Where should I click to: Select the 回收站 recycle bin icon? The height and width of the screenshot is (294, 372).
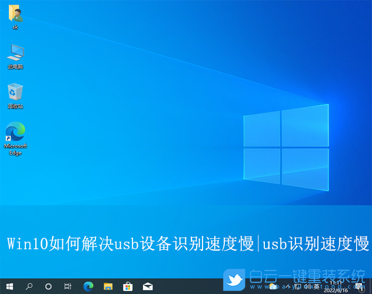[15, 96]
